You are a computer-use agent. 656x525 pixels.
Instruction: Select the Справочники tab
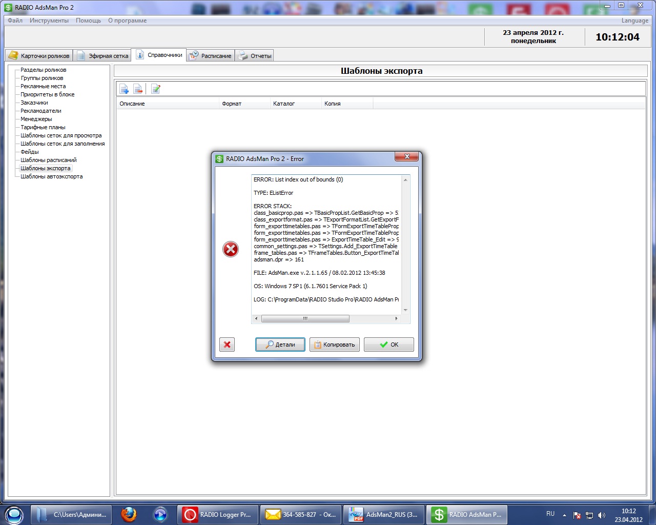[159, 55]
